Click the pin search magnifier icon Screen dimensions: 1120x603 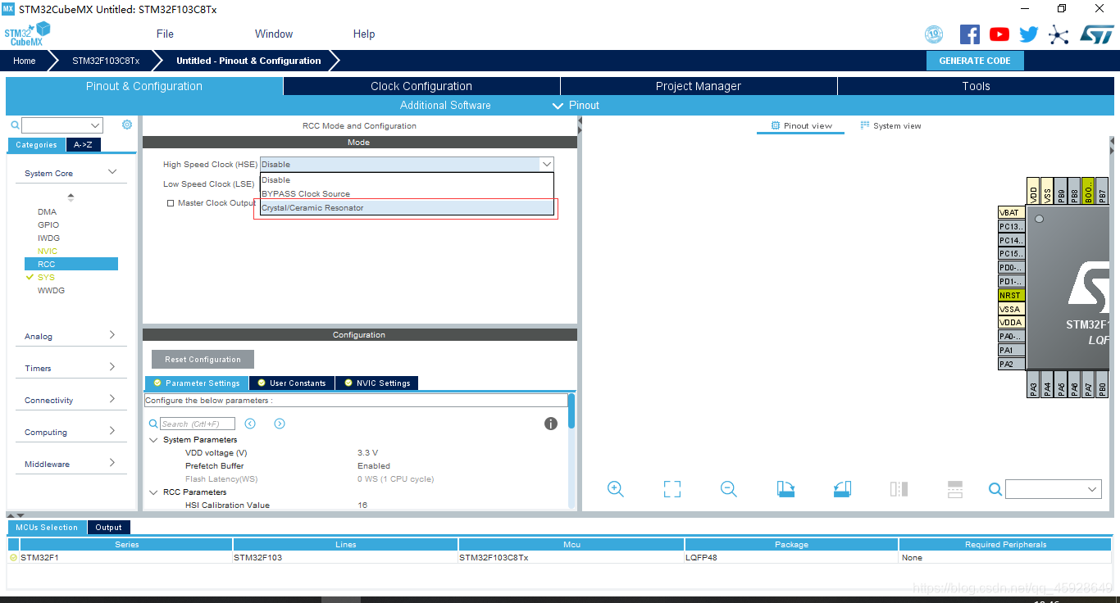click(995, 489)
